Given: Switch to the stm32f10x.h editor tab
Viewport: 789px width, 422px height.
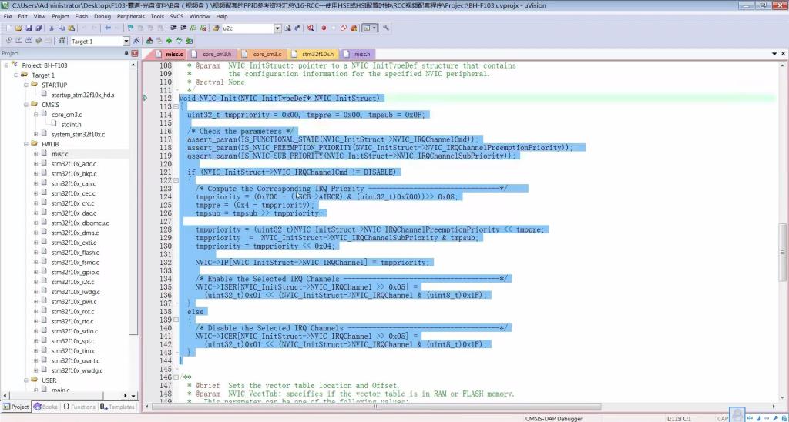Looking at the screenshot, I should click(x=317, y=55).
